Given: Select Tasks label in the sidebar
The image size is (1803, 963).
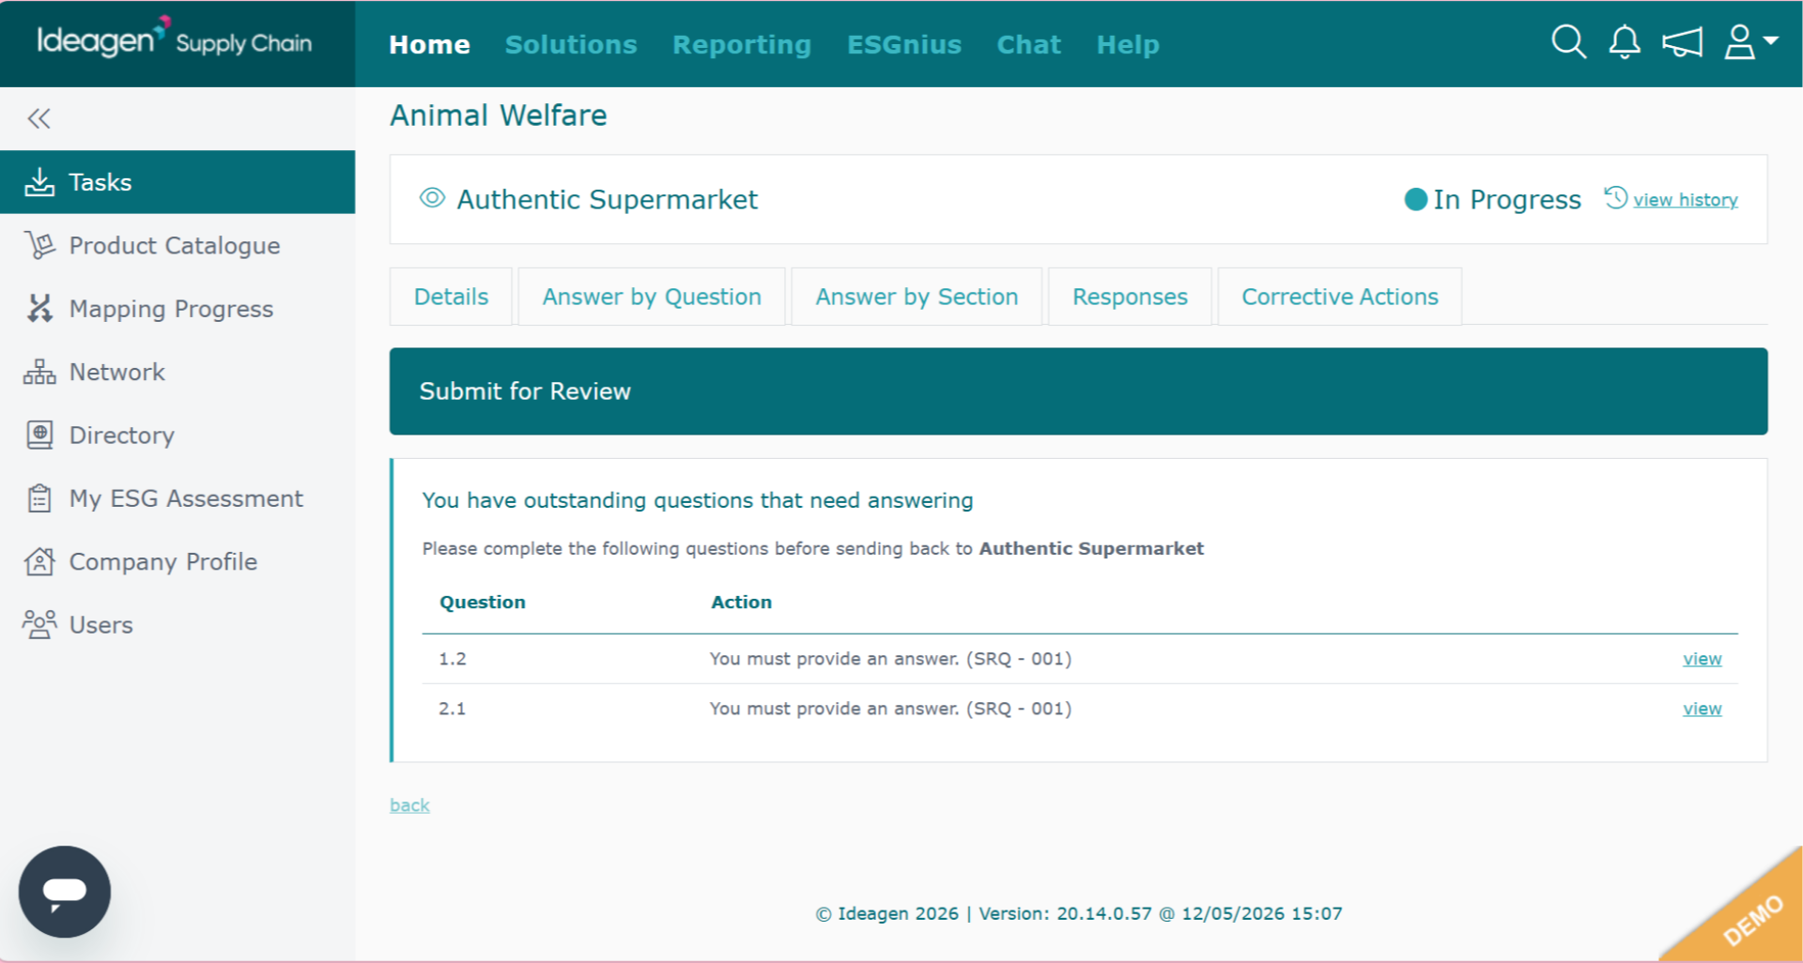Looking at the screenshot, I should pos(100,182).
